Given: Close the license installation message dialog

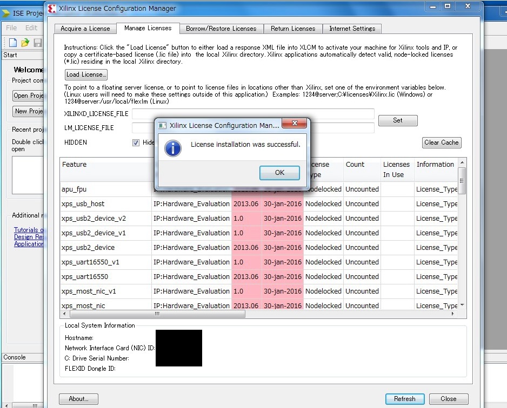Looking at the screenshot, I should 294,123.
